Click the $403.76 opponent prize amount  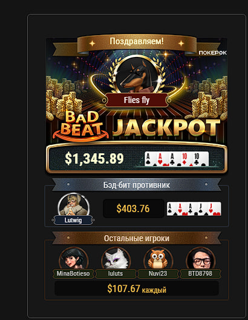tap(133, 208)
